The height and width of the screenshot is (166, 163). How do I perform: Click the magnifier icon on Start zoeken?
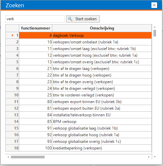tap(70, 19)
